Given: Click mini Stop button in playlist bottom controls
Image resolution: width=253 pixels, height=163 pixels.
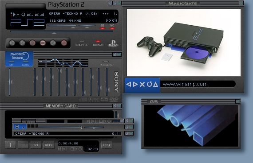Looking at the screenshot, I should coord(72,149).
